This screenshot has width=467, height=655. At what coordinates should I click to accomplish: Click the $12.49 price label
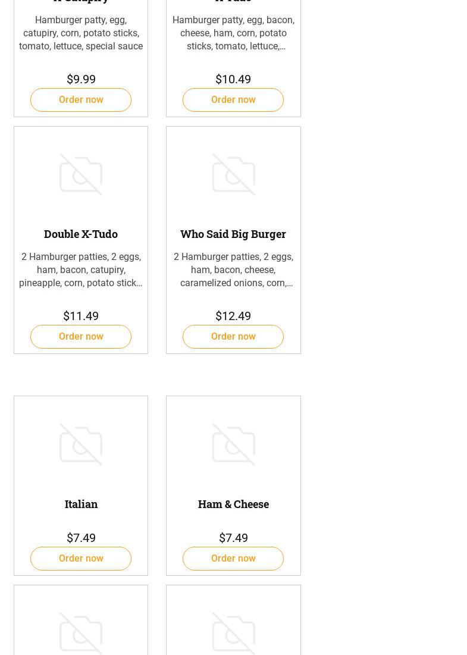(x=233, y=316)
